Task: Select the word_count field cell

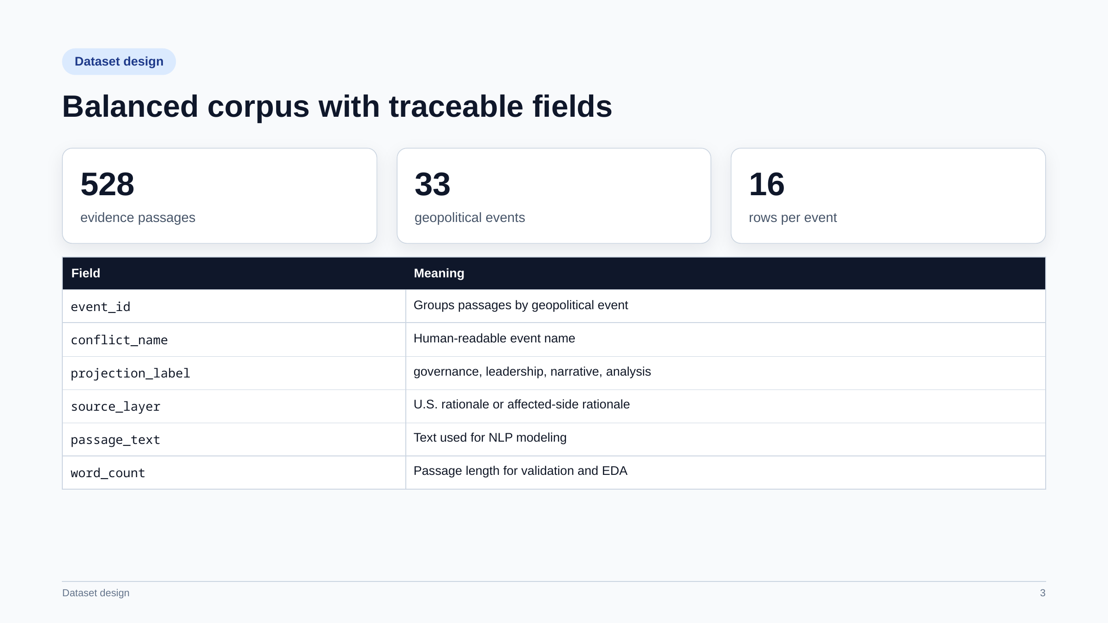Action: (234, 473)
